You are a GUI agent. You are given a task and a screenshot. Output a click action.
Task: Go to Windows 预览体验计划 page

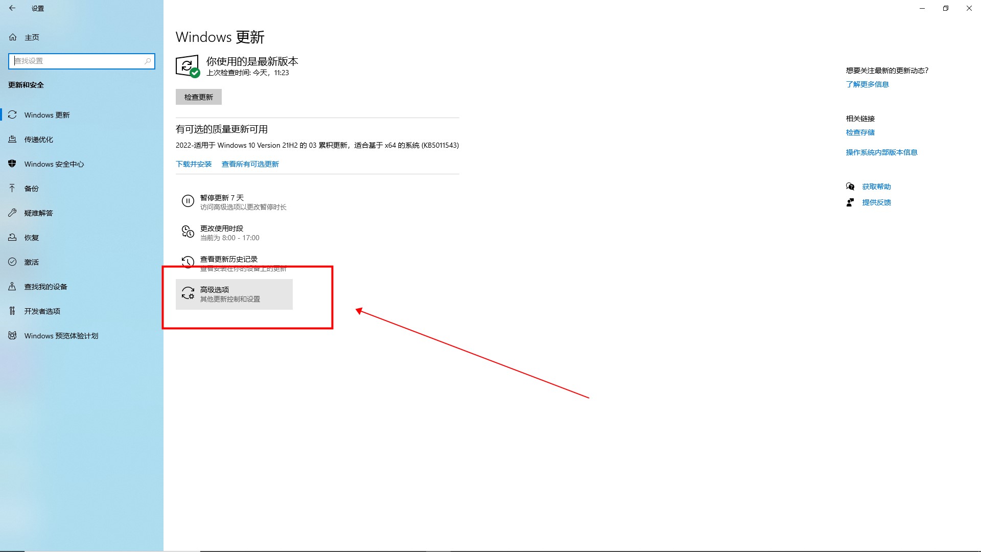[61, 336]
